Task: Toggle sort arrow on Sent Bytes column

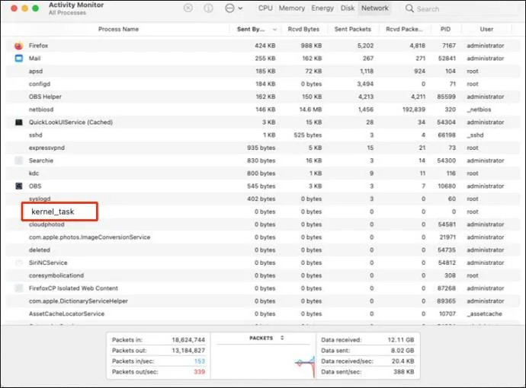Action: pyautogui.click(x=274, y=30)
